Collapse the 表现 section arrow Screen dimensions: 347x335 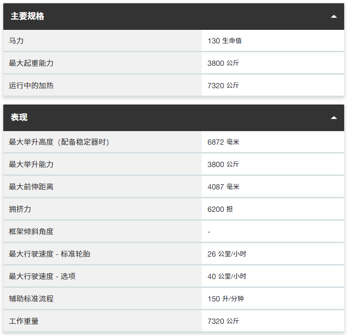coord(333,118)
